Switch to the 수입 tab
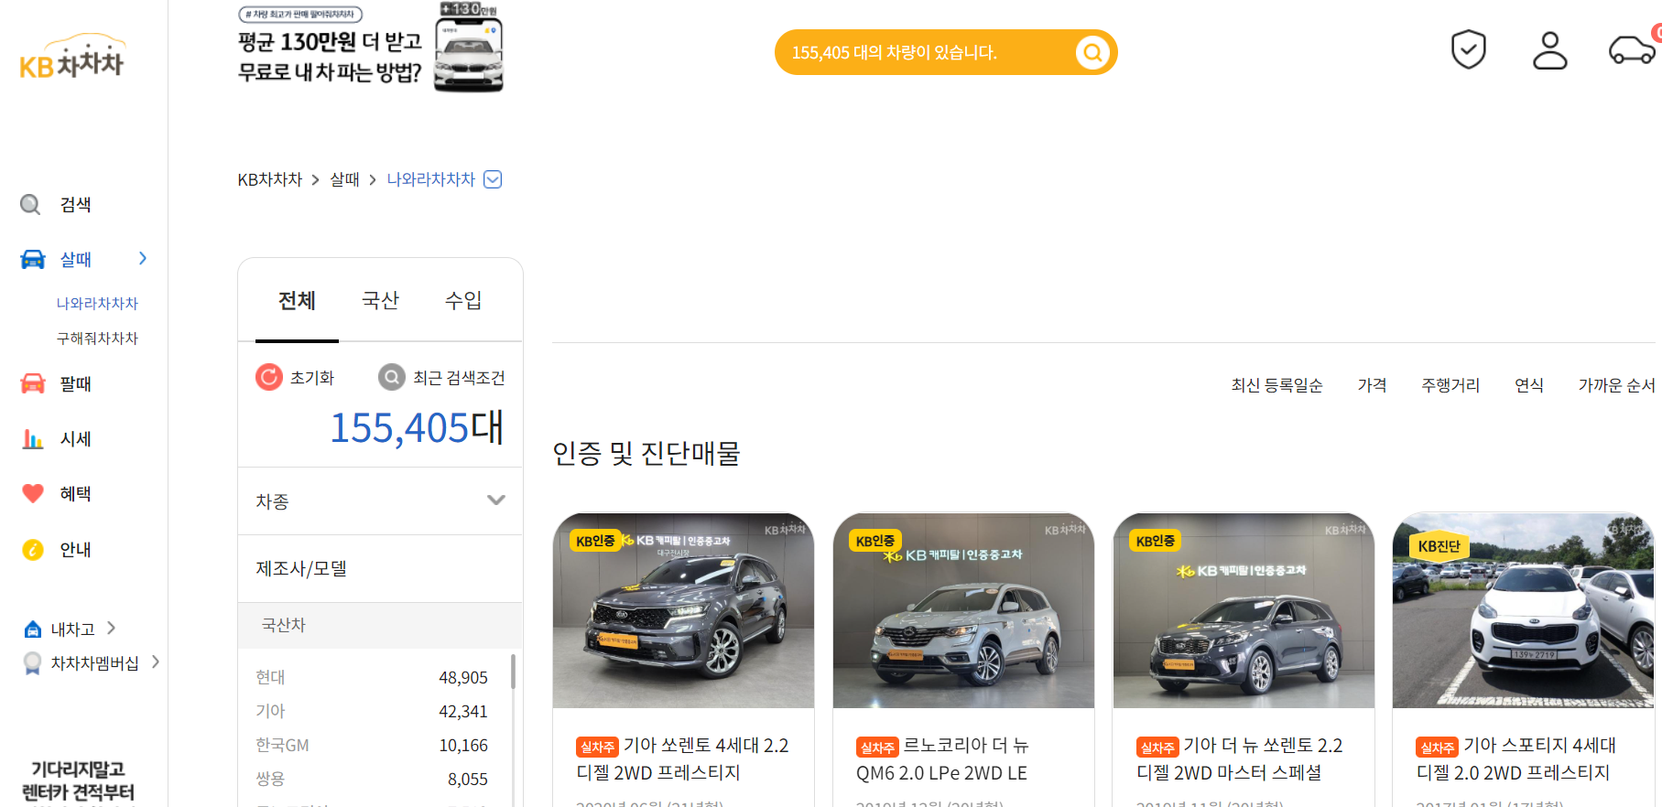The width and height of the screenshot is (1662, 807). click(x=463, y=300)
